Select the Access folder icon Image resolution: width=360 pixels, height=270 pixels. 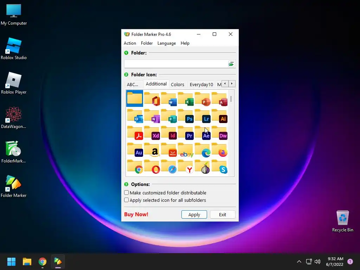click(x=219, y=99)
